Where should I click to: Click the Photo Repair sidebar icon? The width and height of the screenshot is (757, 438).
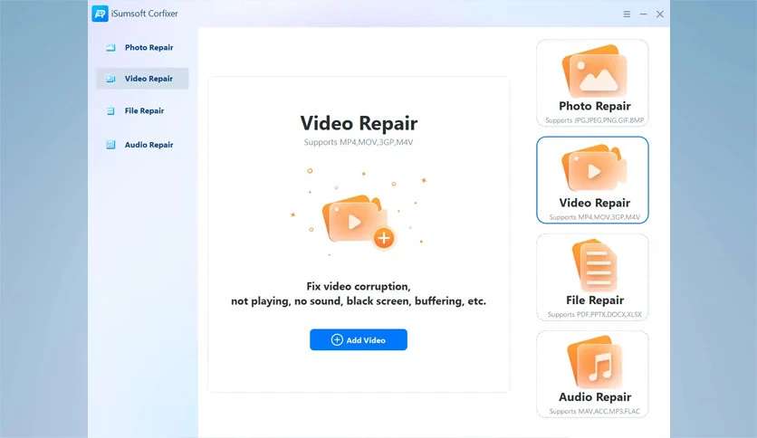click(110, 48)
